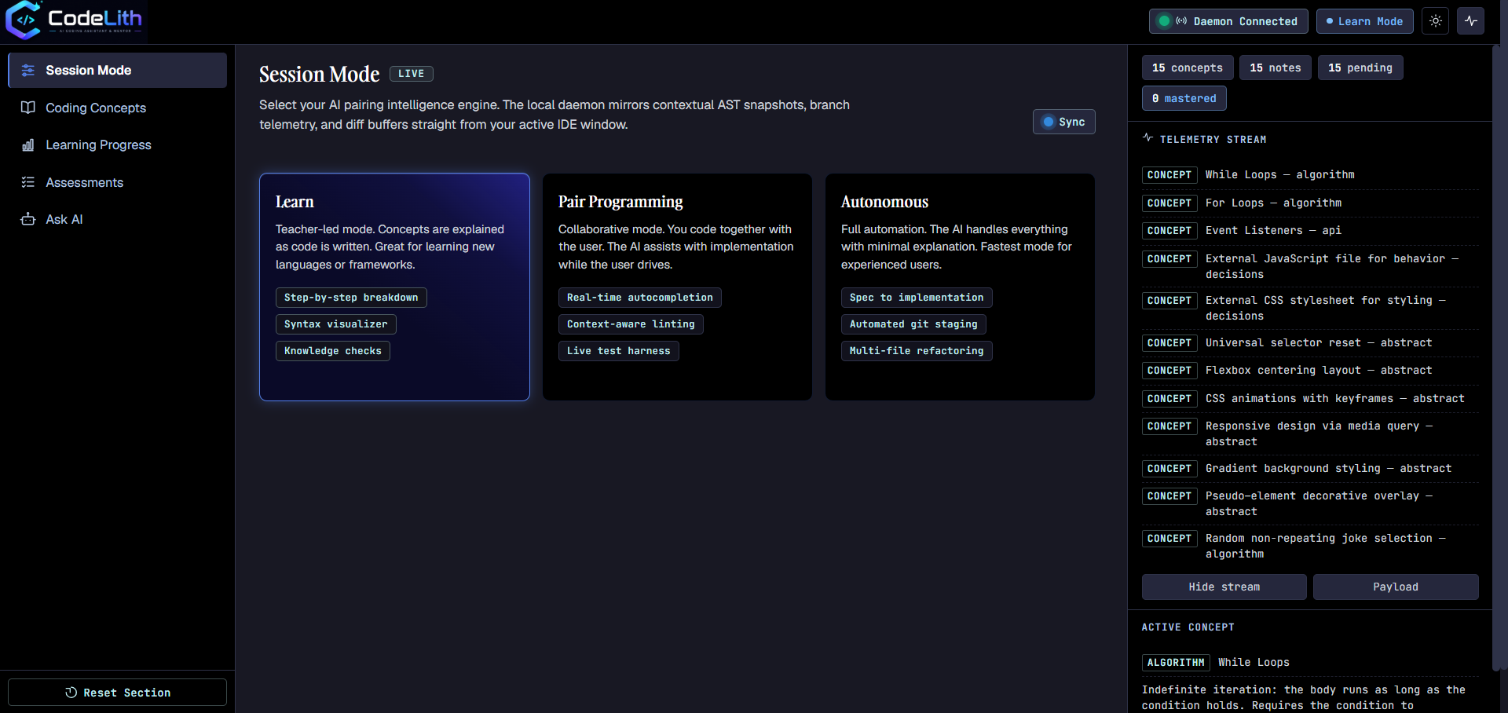Select 'While Loops — algorithm' stream entry

click(x=1310, y=175)
